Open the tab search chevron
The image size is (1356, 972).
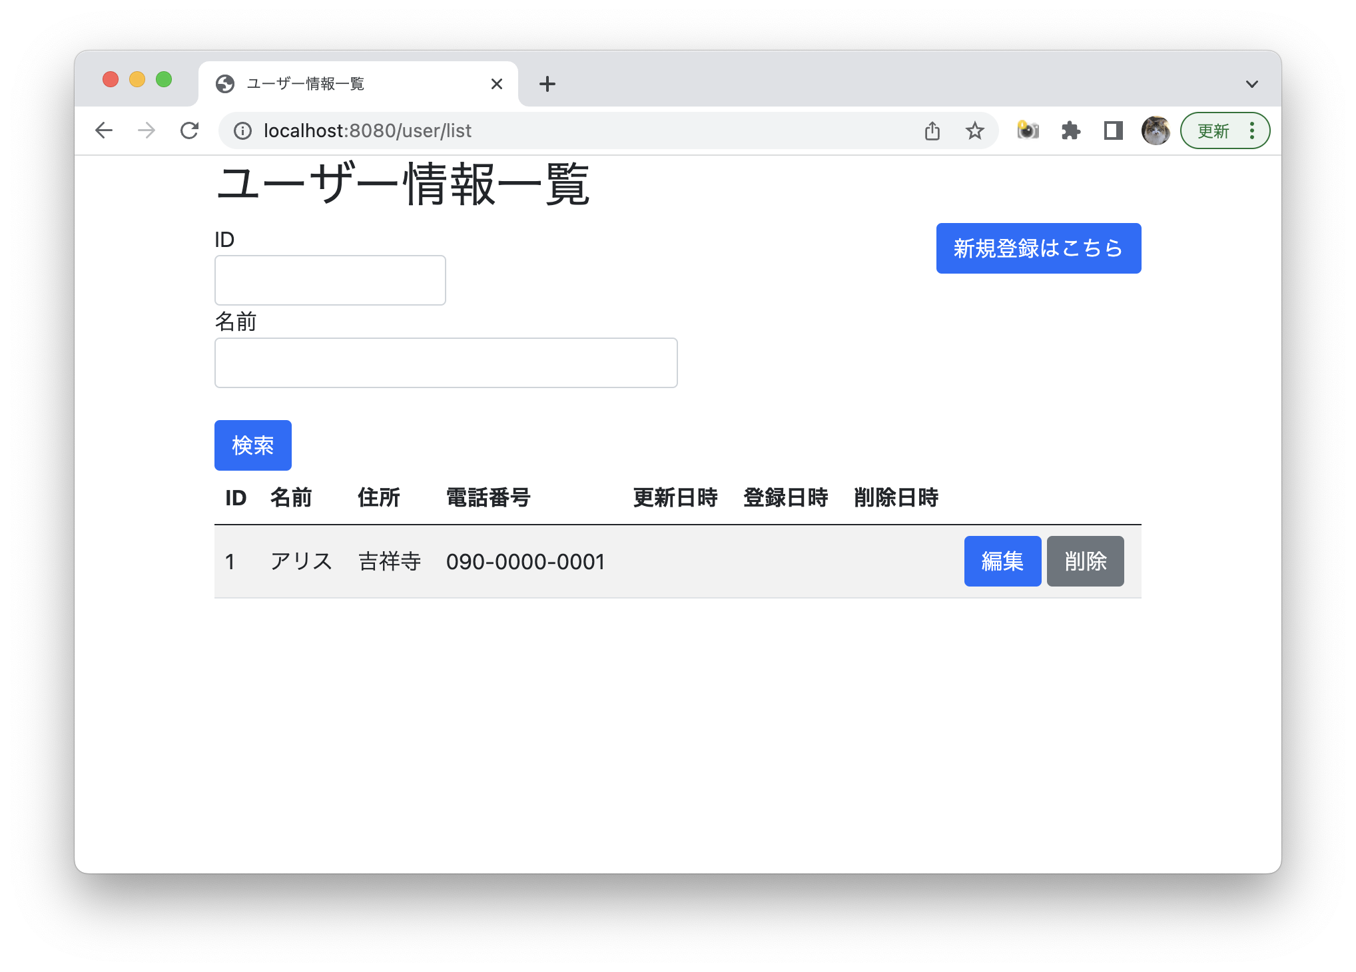1251,83
